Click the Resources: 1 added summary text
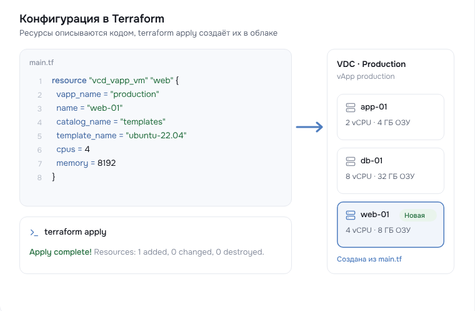 tap(179, 252)
